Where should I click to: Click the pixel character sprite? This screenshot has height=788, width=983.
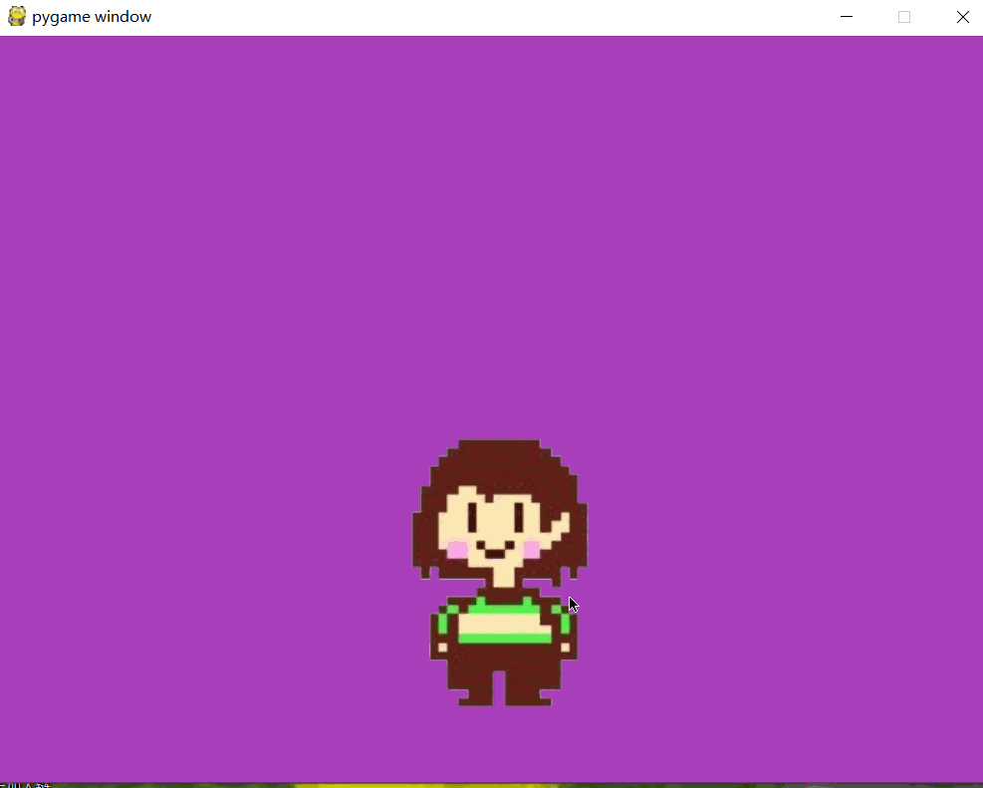point(500,573)
